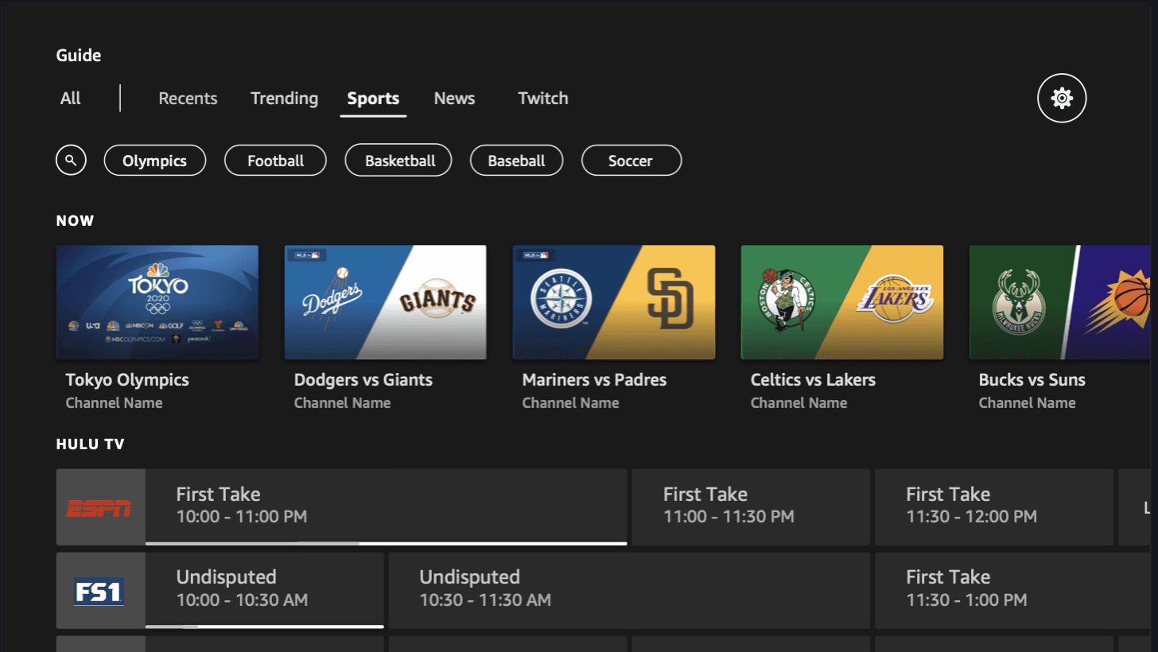Screen dimensions: 1158x652
Task: Click the Guide title text
Action: coord(79,56)
